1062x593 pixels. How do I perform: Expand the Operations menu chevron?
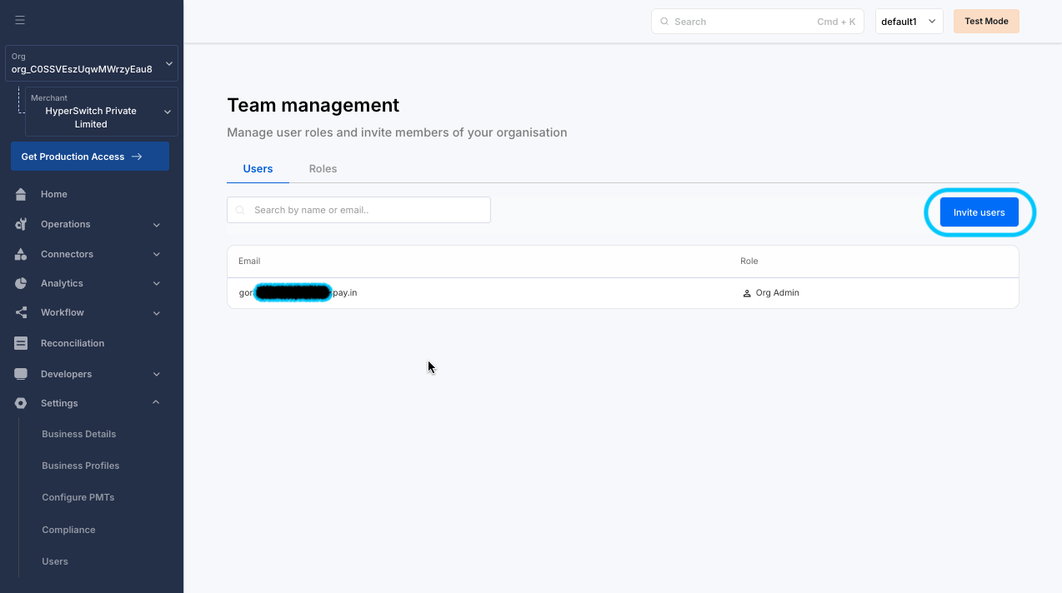pyautogui.click(x=157, y=224)
